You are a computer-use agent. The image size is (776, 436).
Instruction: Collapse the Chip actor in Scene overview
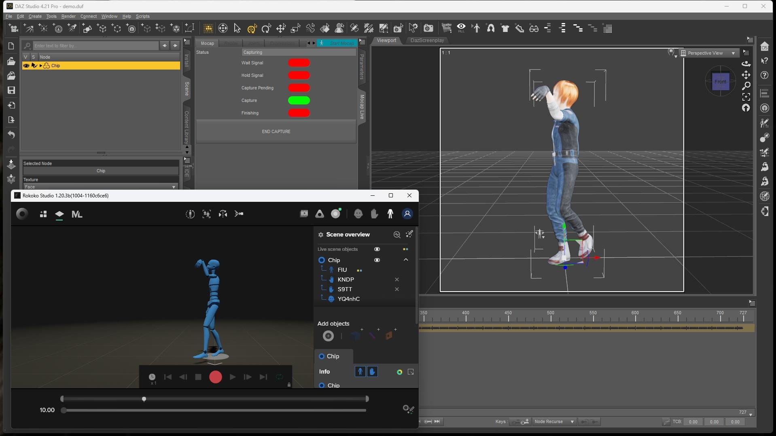[x=406, y=260]
